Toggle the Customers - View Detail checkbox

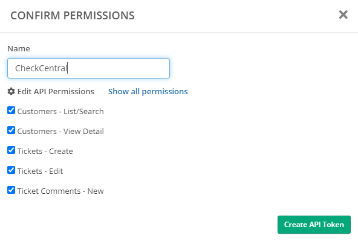click(11, 130)
